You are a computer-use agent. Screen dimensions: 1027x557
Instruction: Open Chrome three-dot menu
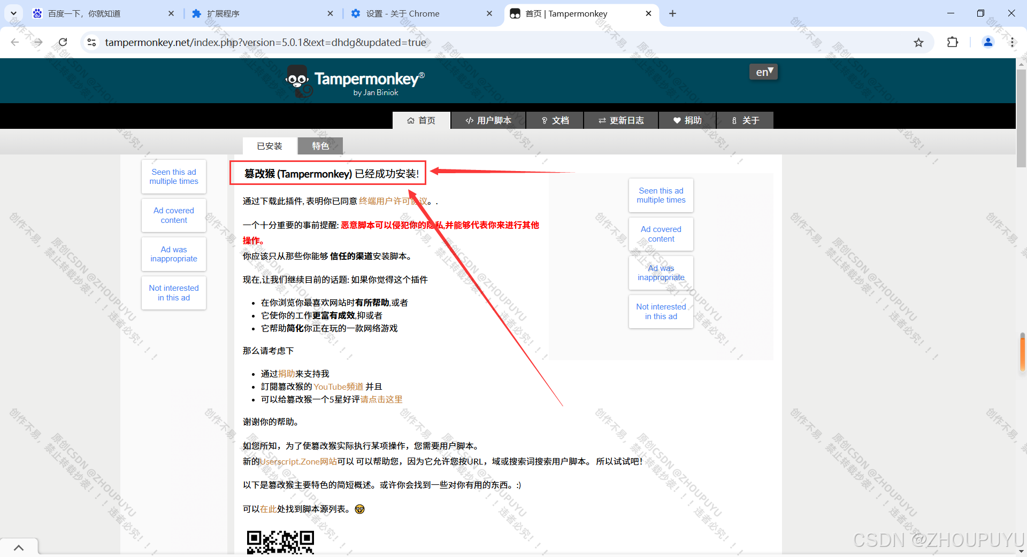(1012, 42)
